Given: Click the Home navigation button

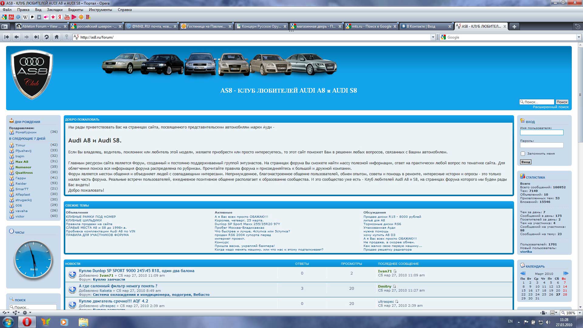Looking at the screenshot, I should [56, 37].
